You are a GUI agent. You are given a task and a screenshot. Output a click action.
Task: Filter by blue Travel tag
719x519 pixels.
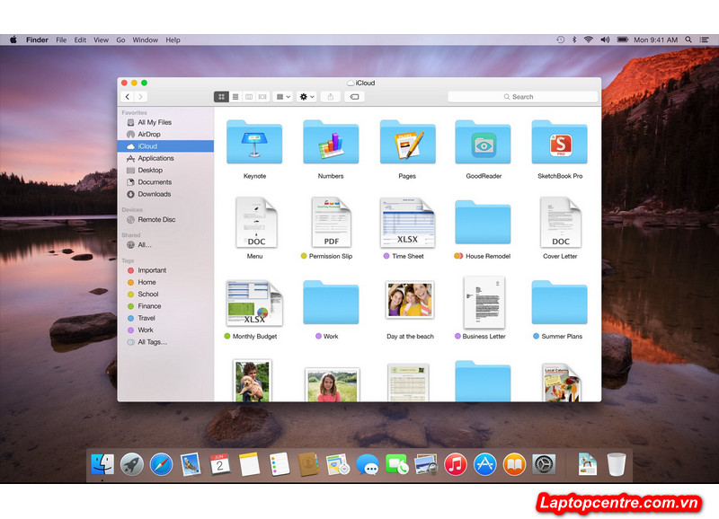pyautogui.click(x=165, y=318)
